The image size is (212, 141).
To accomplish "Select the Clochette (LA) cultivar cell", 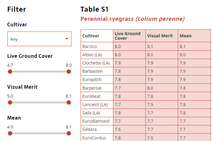I will click(x=97, y=63).
